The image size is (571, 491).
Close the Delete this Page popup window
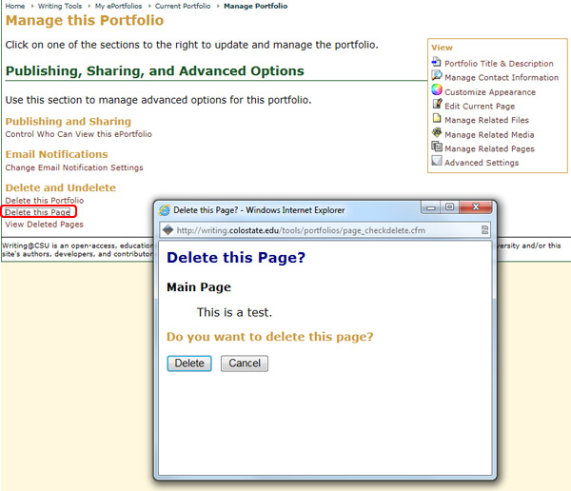pos(476,207)
